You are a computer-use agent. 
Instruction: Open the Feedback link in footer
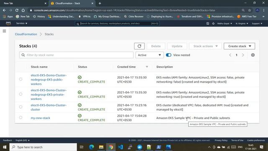coord(8,140)
